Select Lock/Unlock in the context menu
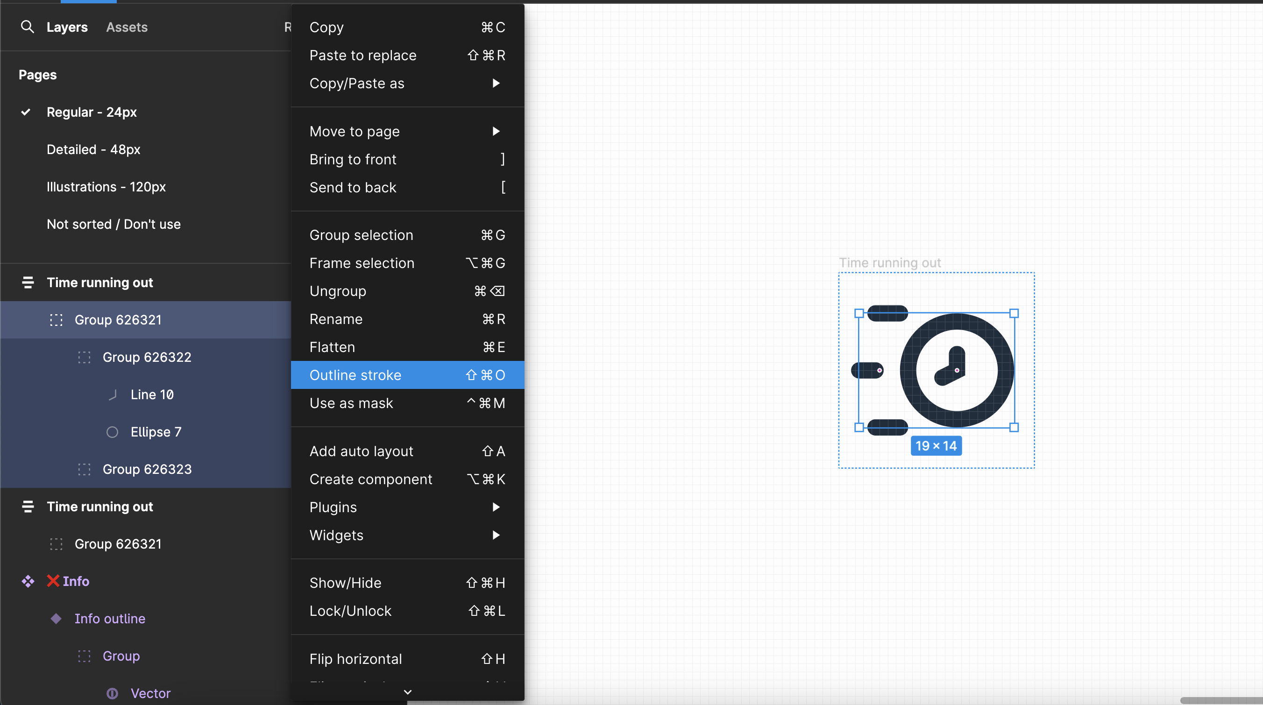The image size is (1263, 705). pos(350,610)
